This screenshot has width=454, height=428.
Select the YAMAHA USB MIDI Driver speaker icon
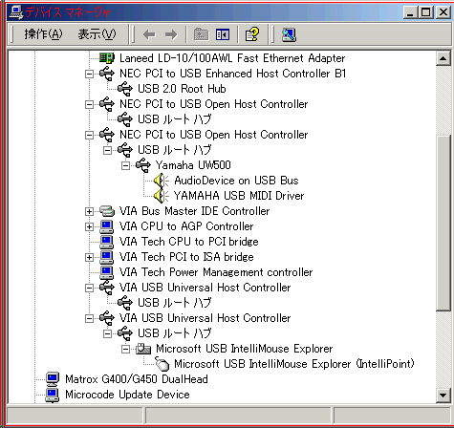[x=162, y=196]
